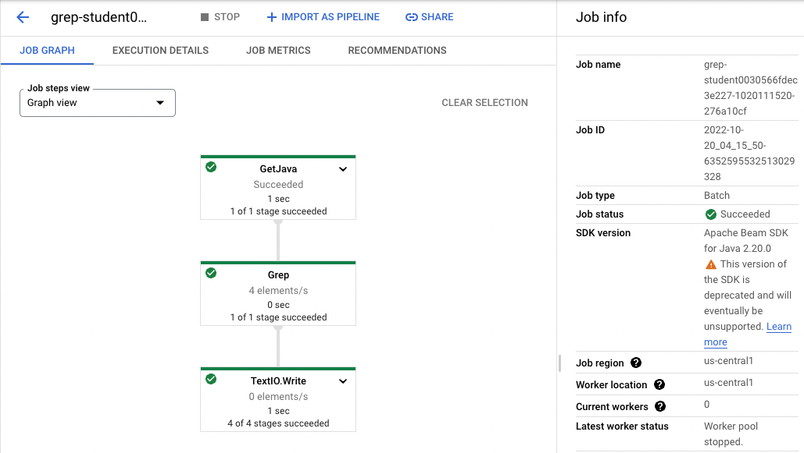Click '4 elements/s' on Grep node
Image resolution: width=804 pixels, height=453 pixels.
click(278, 290)
